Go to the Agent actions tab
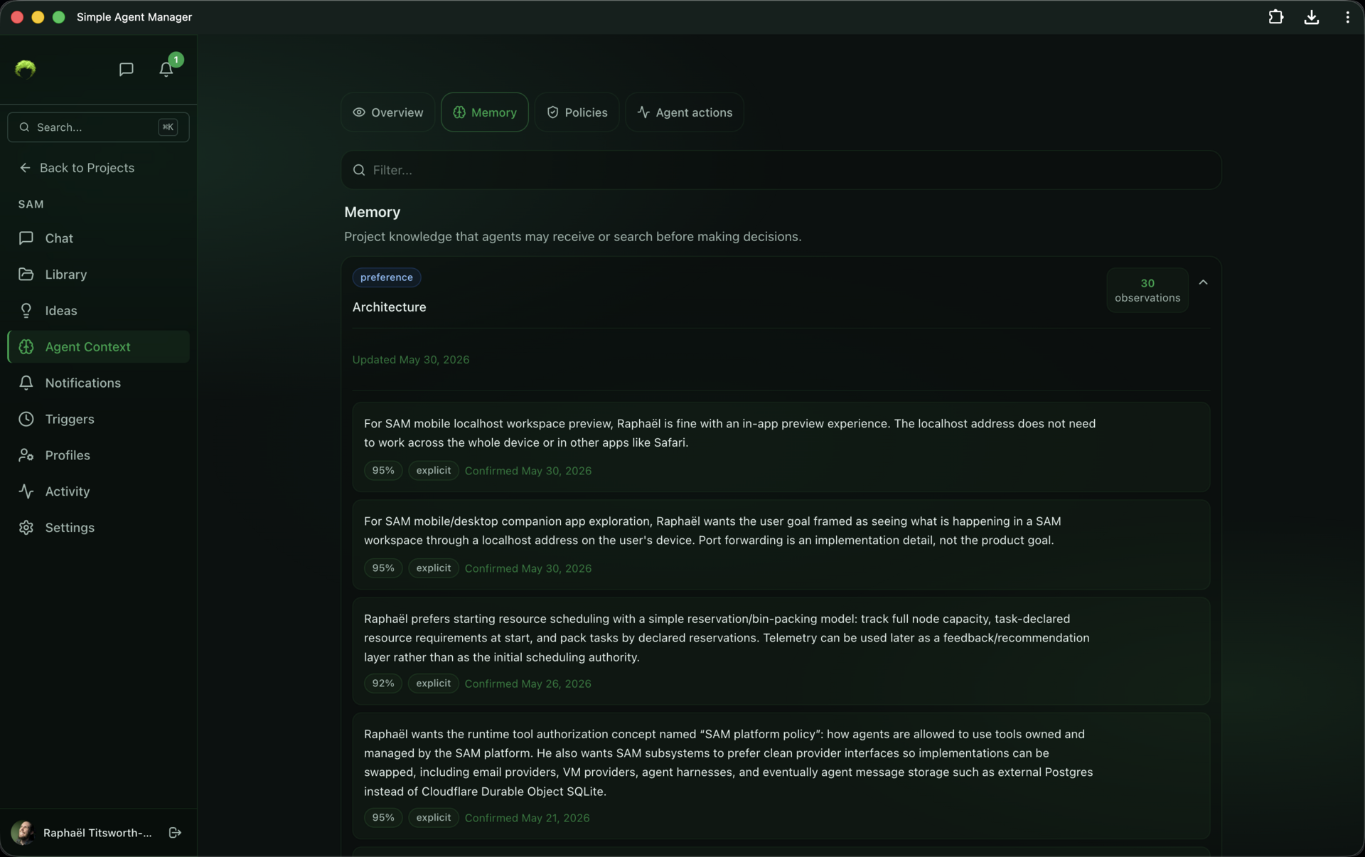This screenshot has height=857, width=1365. pos(685,112)
